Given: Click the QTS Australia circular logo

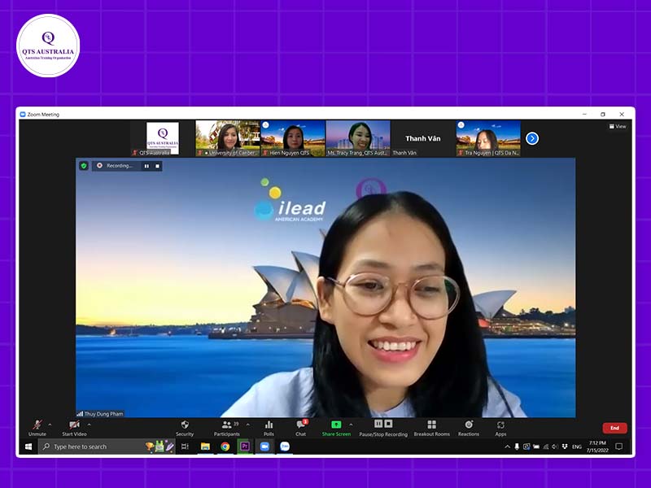Looking at the screenshot, I should point(48,46).
